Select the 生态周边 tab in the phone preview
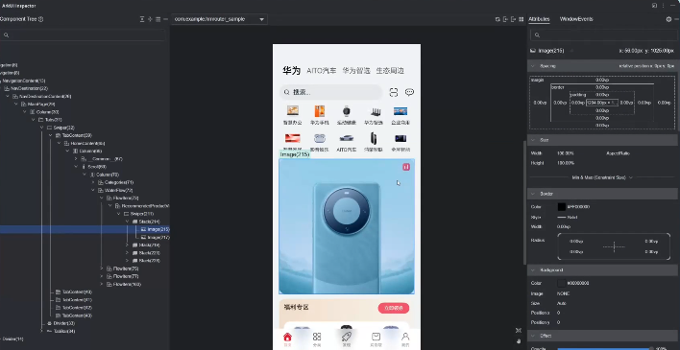The height and width of the screenshot is (350, 680). click(390, 71)
